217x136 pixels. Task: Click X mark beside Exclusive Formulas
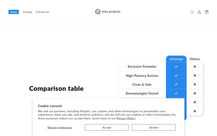click(x=195, y=67)
